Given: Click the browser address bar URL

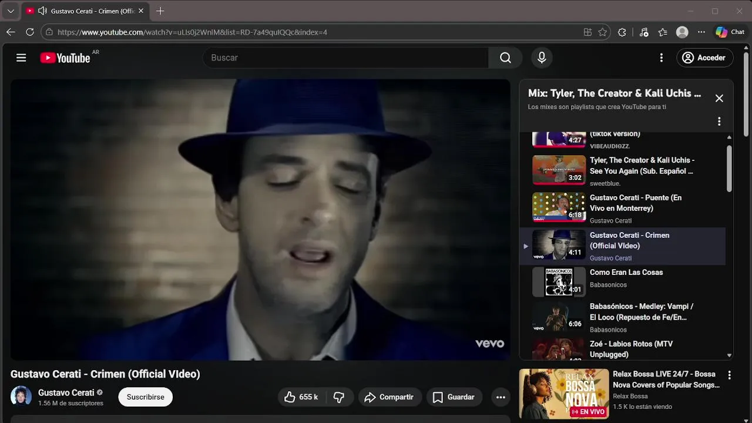Looking at the screenshot, I should [x=192, y=32].
